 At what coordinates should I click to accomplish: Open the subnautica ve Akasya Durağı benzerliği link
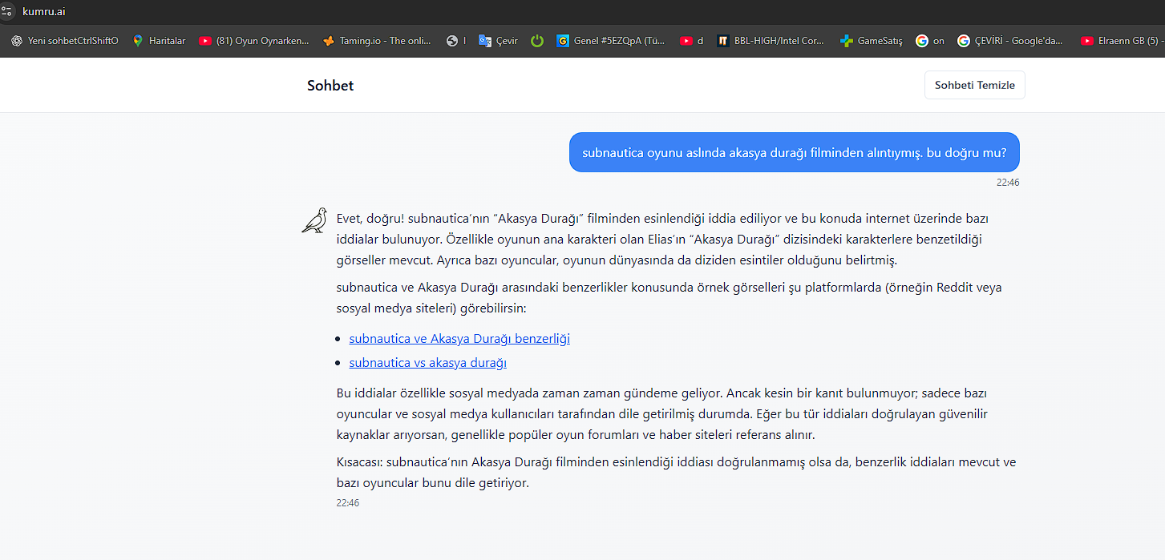[459, 339]
